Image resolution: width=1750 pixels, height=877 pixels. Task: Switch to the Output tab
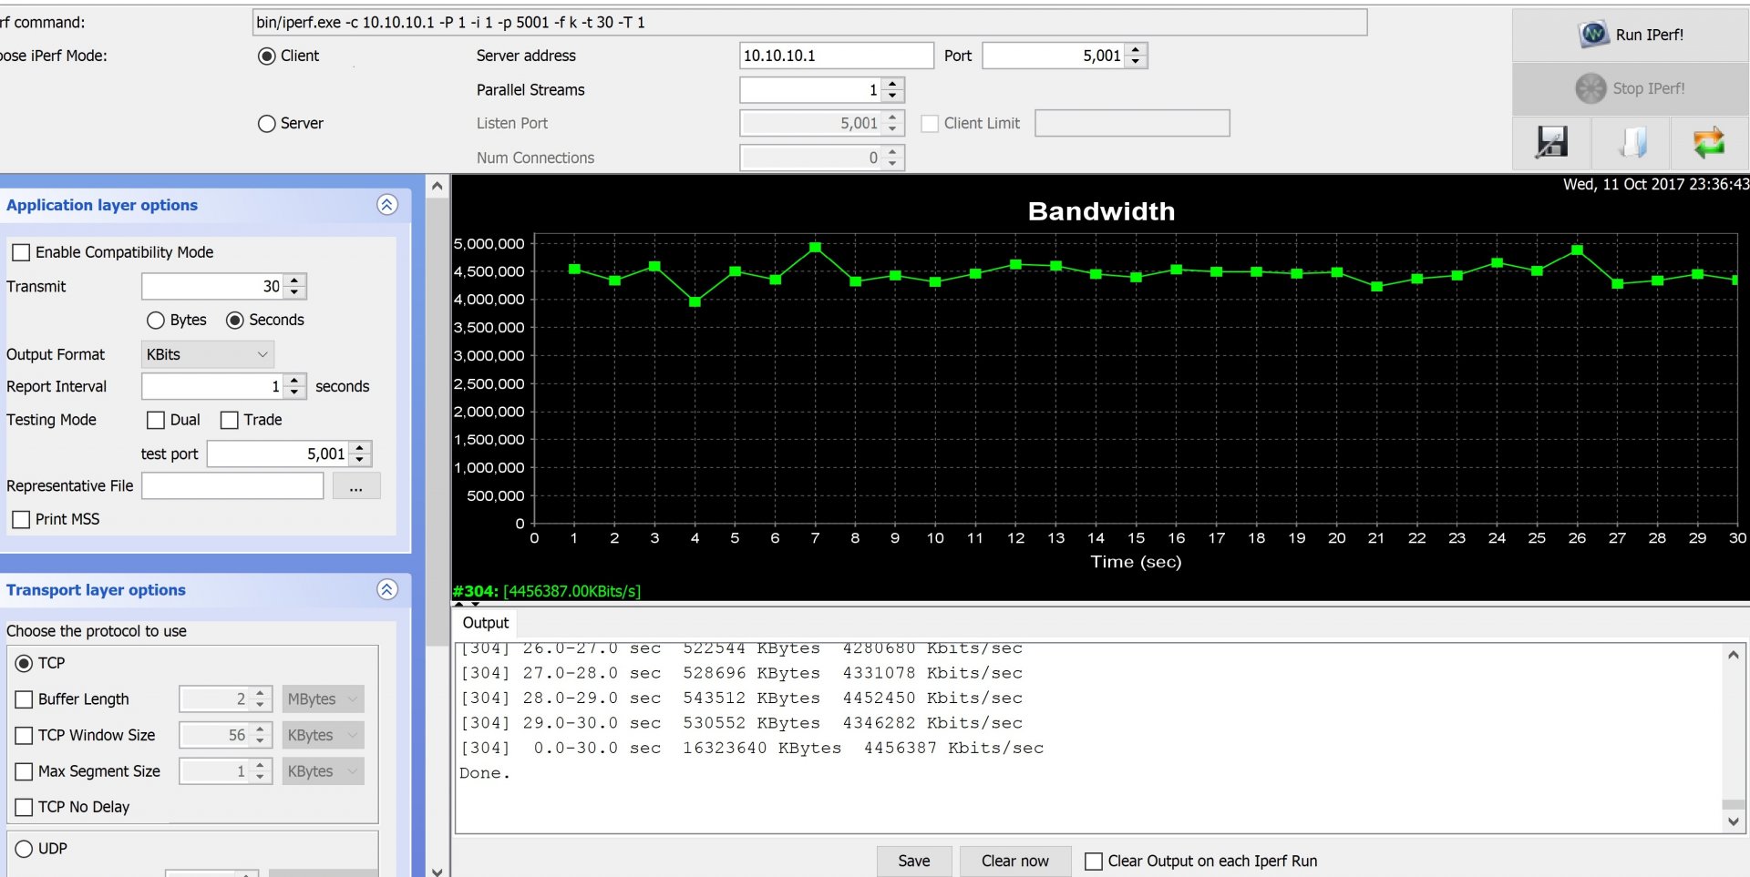click(485, 623)
